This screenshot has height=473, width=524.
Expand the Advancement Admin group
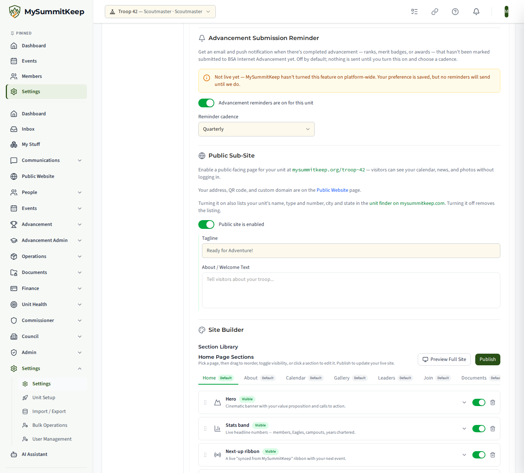46,241
